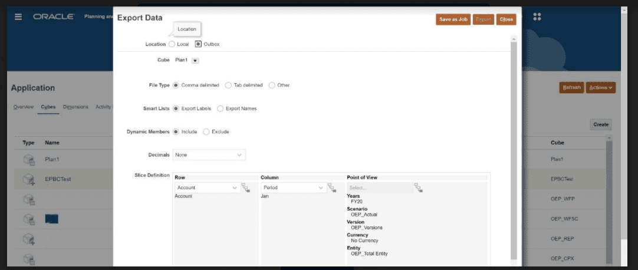Open member selector for Column Period
This screenshot has width=638, height=270.
pos(332,187)
